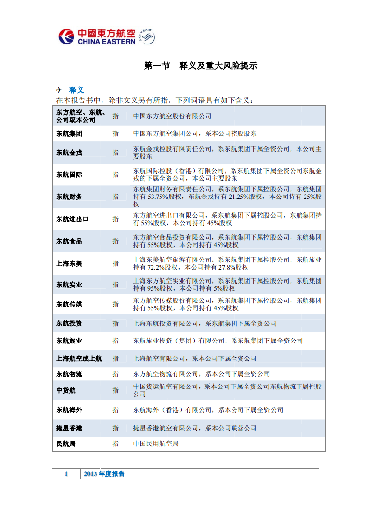
Task: Click 指 in the 民航局 row
Action: [116, 444]
